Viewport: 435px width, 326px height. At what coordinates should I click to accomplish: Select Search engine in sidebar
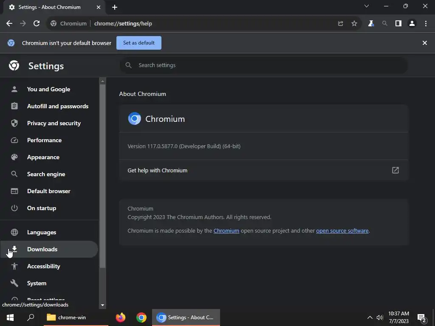pyautogui.click(x=46, y=174)
